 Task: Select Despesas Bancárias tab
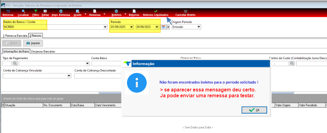pyautogui.click(x=43, y=51)
